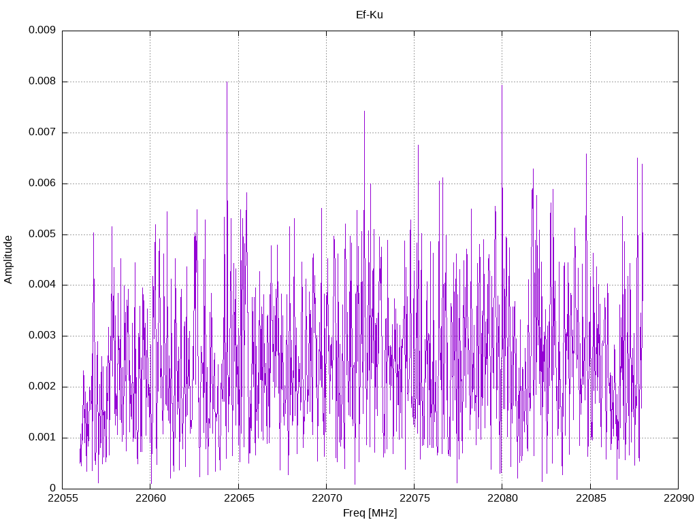Click the Ef-Ku plot title

click(x=370, y=15)
